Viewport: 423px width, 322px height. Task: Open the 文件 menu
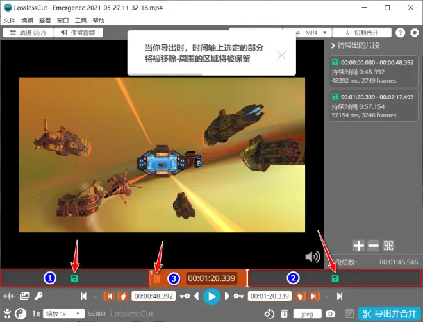click(9, 21)
